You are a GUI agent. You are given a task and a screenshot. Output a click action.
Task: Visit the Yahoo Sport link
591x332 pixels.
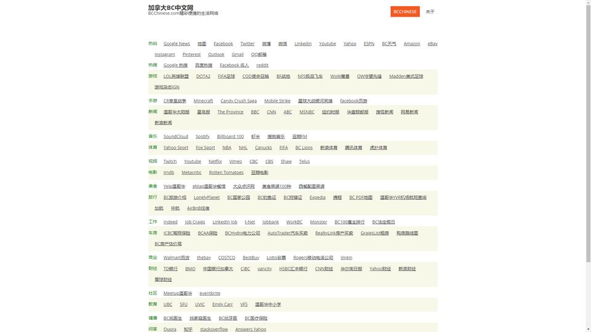(175, 148)
